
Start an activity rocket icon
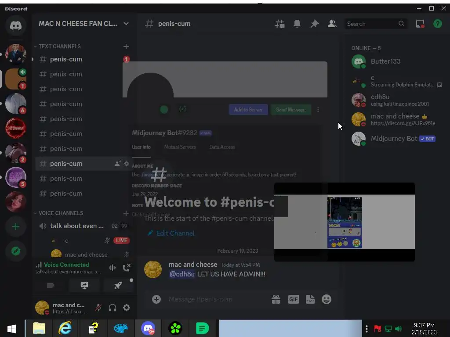[118, 285]
